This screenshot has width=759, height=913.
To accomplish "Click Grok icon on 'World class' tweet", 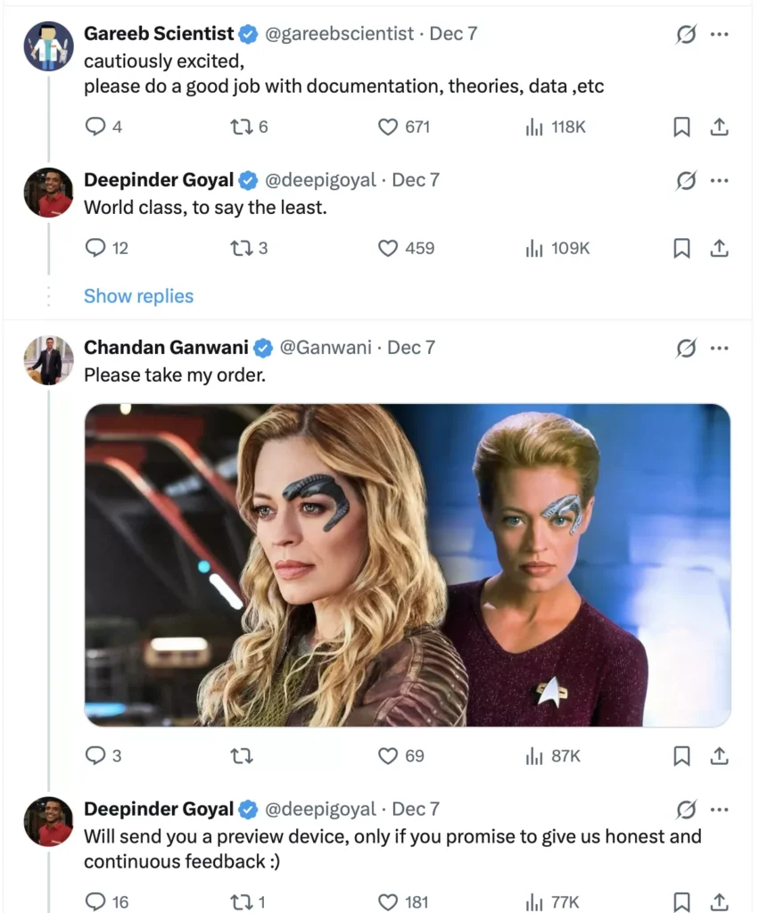I will click(x=686, y=181).
